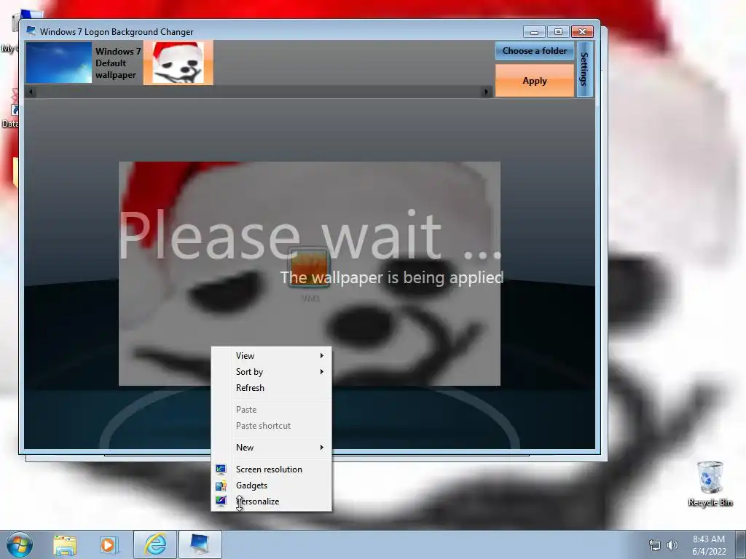
Task: Click the Personalize icon in the context menu
Action: point(221,501)
